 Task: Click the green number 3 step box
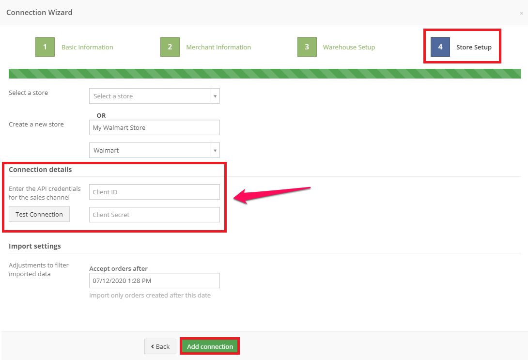(307, 47)
